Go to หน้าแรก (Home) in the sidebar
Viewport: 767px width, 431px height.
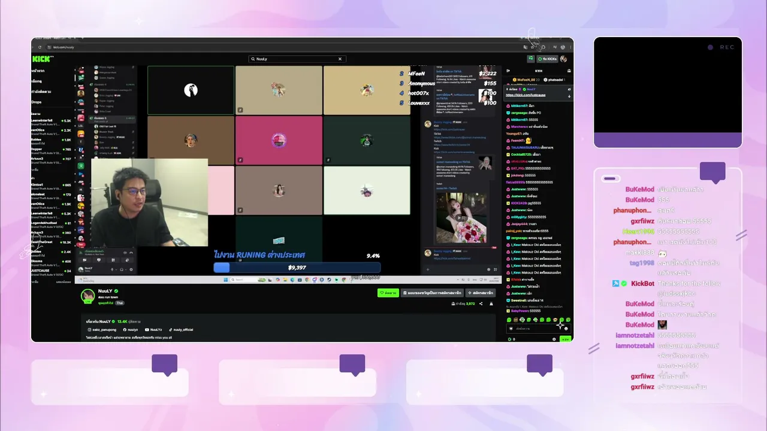[x=38, y=71]
